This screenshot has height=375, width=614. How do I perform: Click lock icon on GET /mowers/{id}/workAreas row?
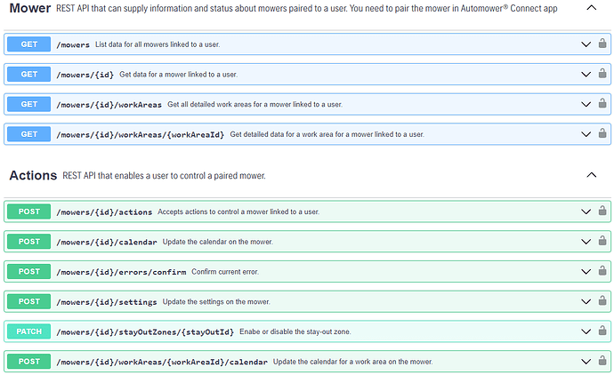pos(602,104)
